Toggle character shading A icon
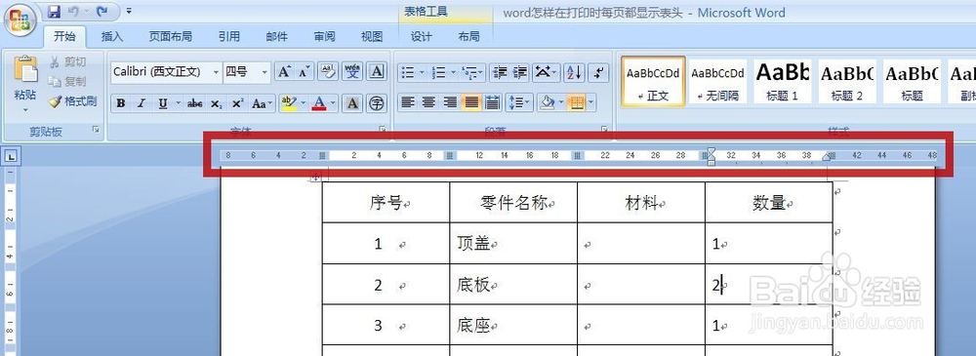Image resolution: width=976 pixels, height=356 pixels. coord(352,103)
